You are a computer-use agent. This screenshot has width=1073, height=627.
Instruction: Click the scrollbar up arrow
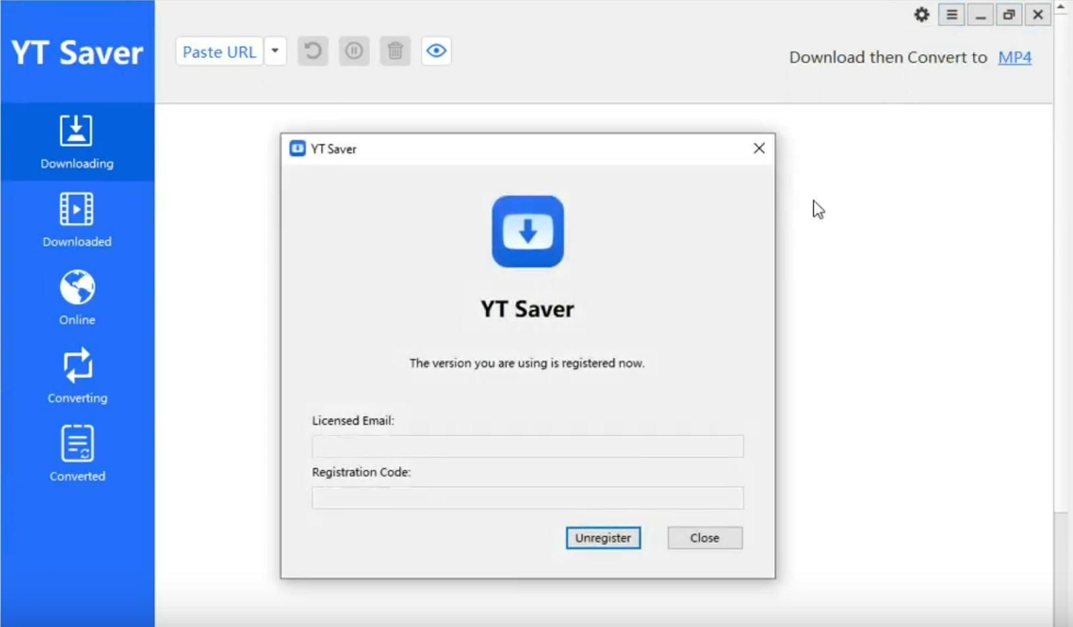coord(1060,7)
